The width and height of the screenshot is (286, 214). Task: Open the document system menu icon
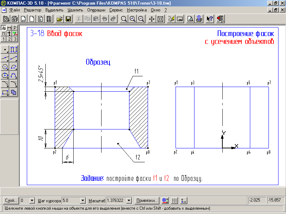tap(4, 10)
